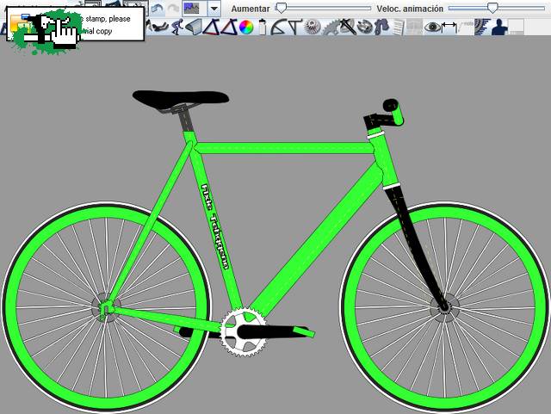Click the rider silhouette icon
Viewport: 551px width, 414px height.
(498, 28)
